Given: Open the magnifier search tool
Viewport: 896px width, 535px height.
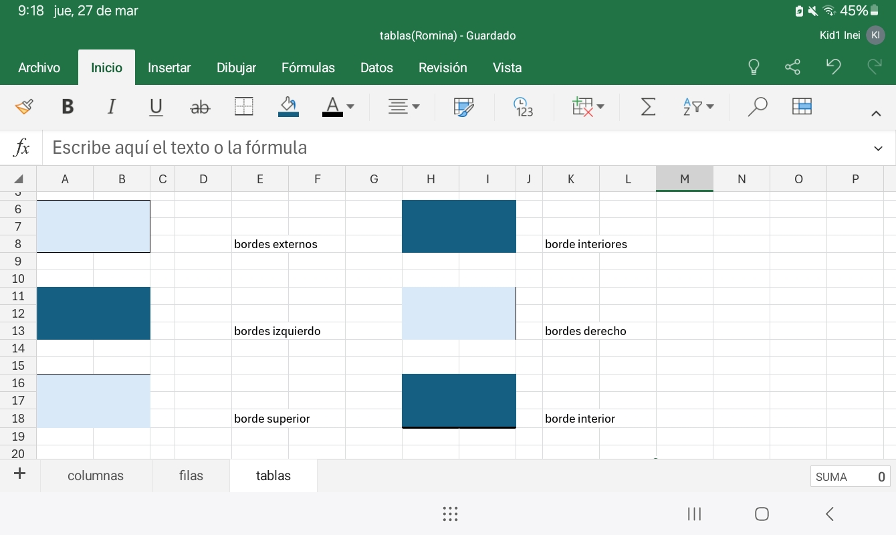Looking at the screenshot, I should pyautogui.click(x=757, y=107).
